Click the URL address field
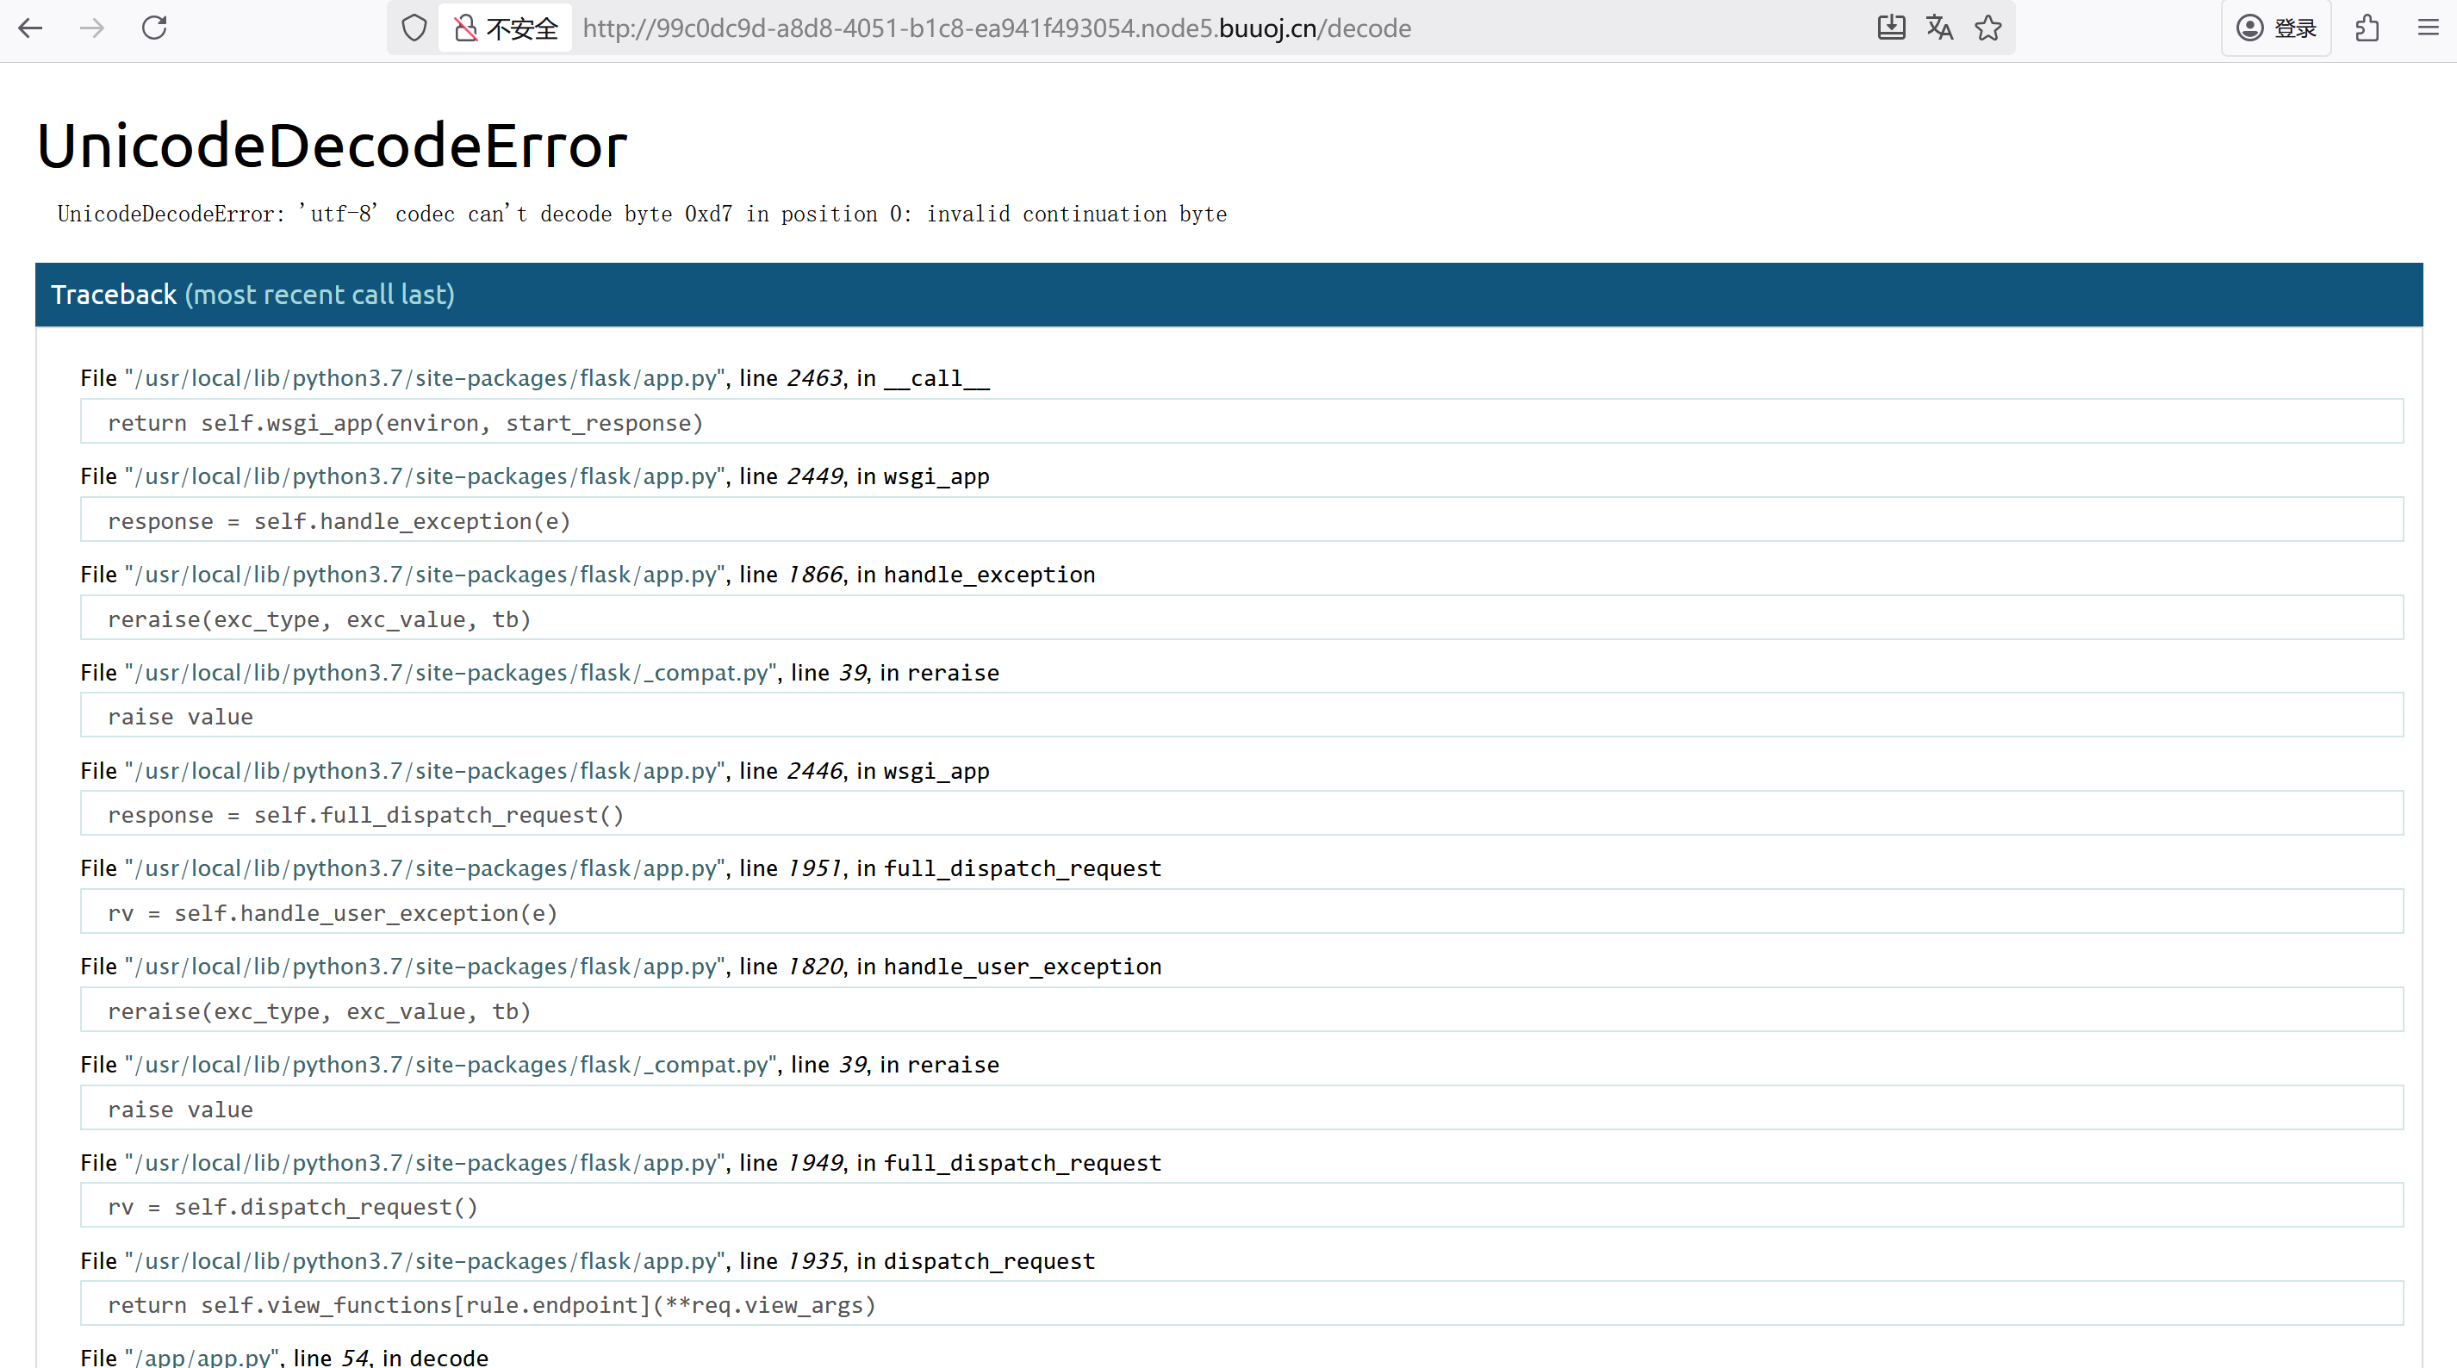 point(996,28)
